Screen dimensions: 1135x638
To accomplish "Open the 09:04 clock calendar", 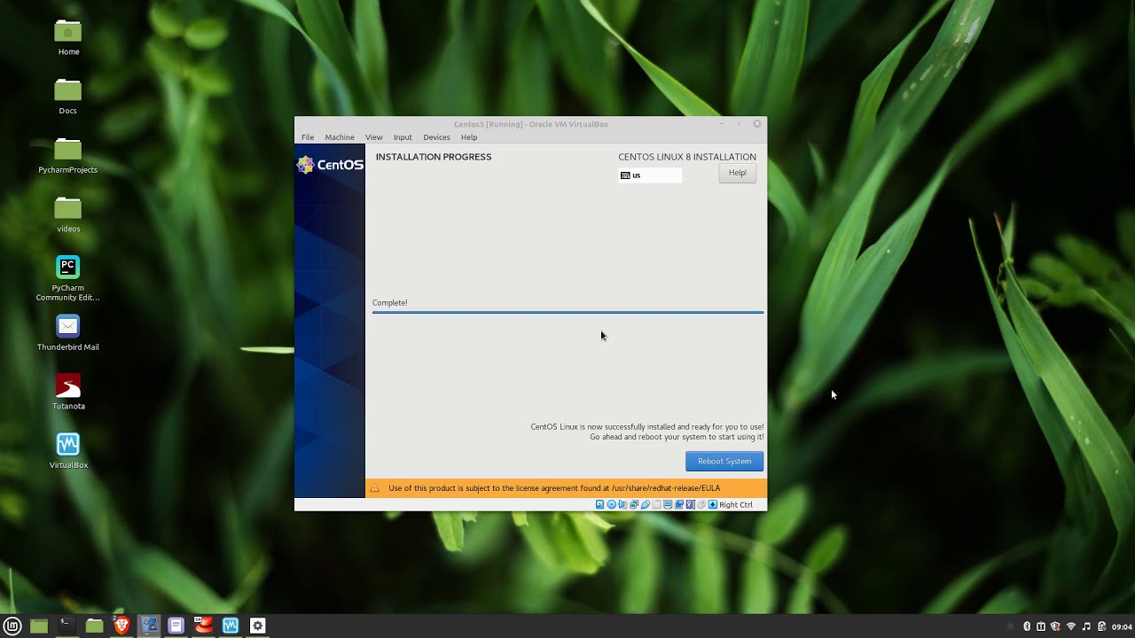I will pyautogui.click(x=1122, y=626).
